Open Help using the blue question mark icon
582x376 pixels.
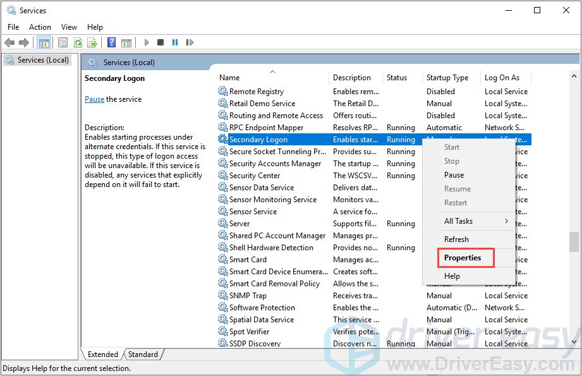click(111, 42)
